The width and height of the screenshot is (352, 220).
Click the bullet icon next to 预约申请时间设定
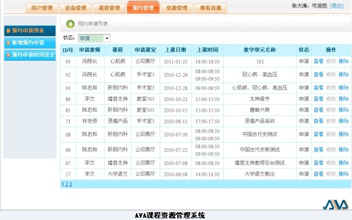click(8, 55)
